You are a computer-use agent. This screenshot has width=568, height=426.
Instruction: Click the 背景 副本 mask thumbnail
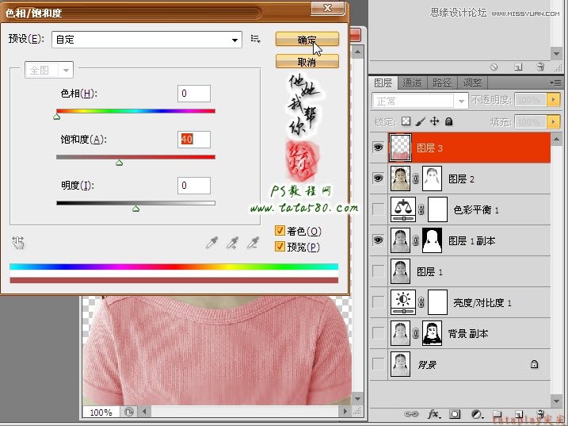[433, 333]
